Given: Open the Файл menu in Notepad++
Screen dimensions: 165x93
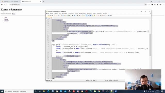Looking at the screenshot, I should (x=47, y=14).
